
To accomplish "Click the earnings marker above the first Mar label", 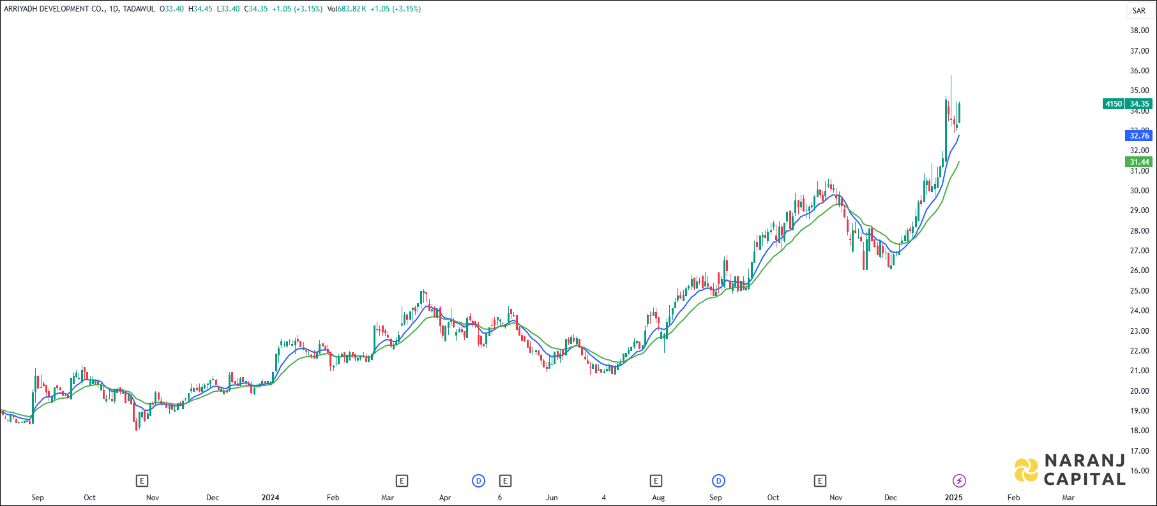I will [x=402, y=480].
